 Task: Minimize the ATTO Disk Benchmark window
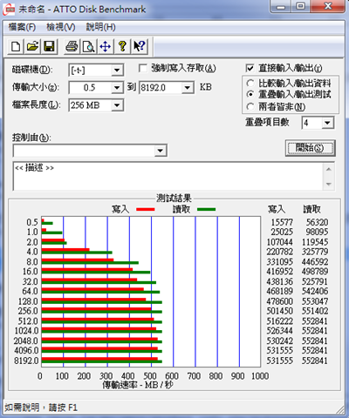[281, 6]
